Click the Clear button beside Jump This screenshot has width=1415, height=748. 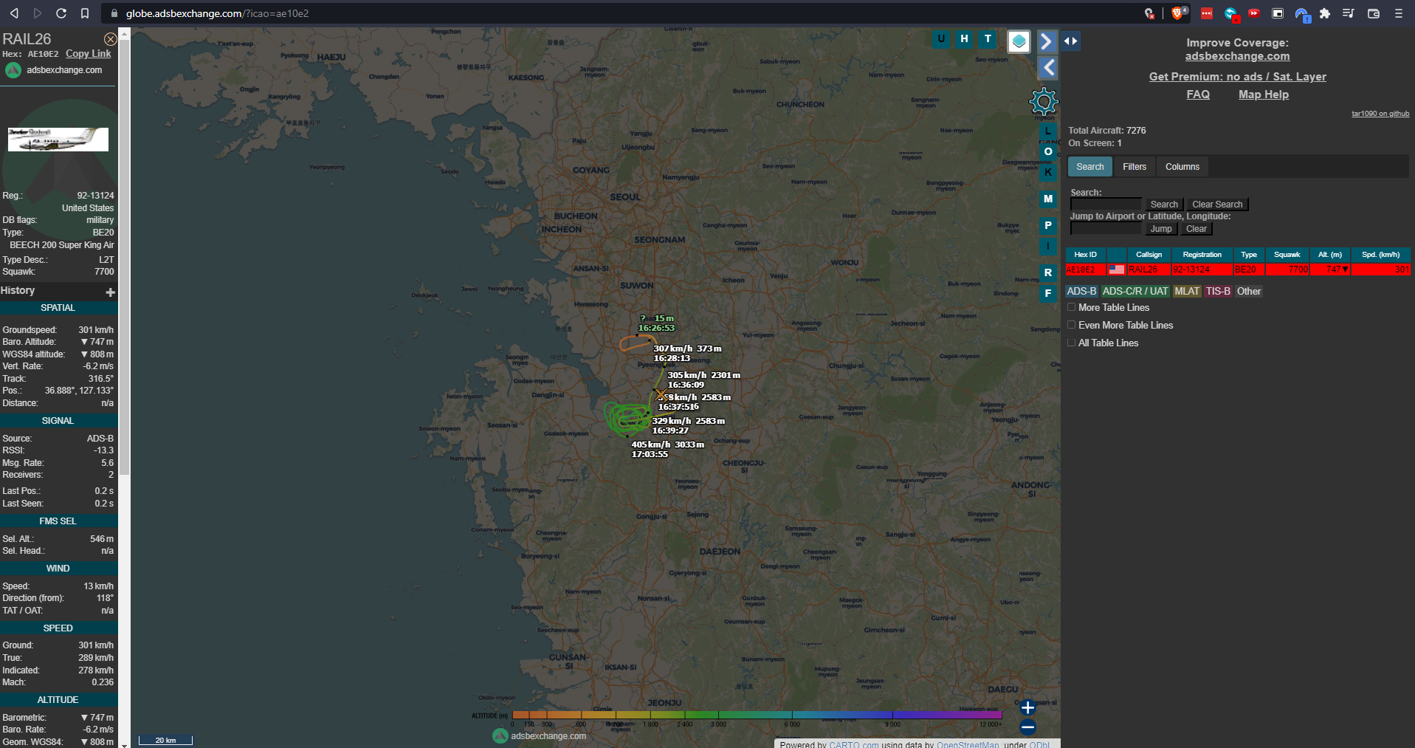(1197, 229)
